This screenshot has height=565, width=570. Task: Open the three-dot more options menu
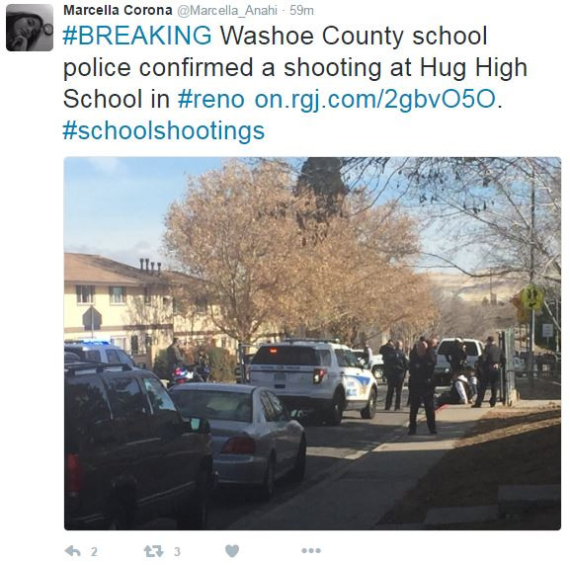coord(311,551)
